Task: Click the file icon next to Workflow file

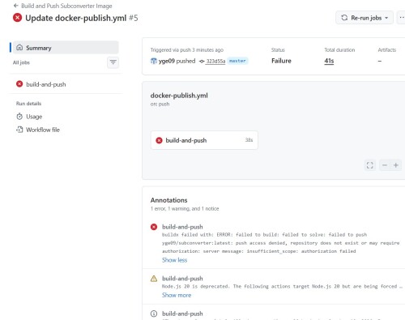Action: (x=19, y=130)
